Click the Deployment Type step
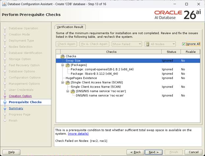Viewport: 205px width, 156px height. point(21,41)
